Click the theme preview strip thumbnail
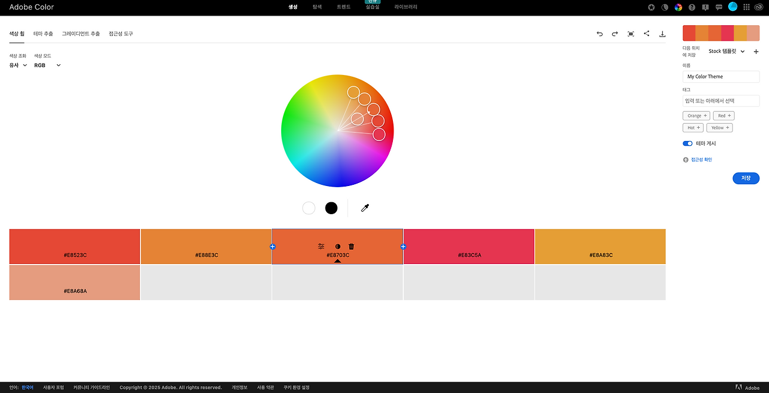Viewport: 769px width, 393px height. 721,33
